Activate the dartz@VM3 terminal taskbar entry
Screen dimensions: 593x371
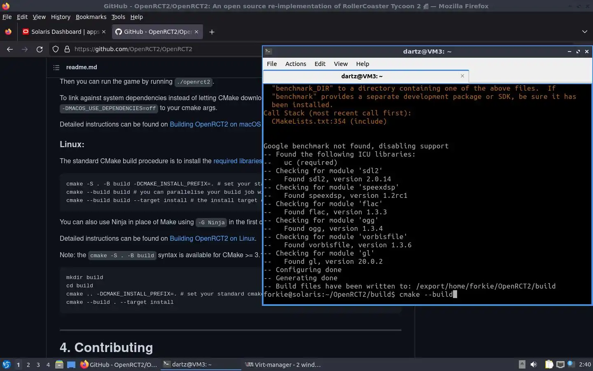[x=201, y=364]
